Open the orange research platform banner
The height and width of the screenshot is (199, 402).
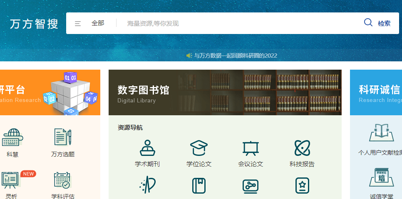[x=50, y=92]
